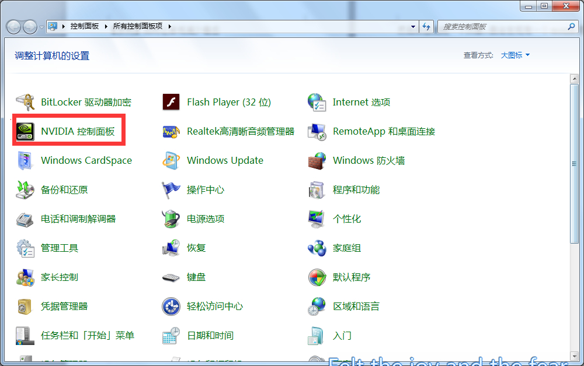Screen dimensions: 584x366
Task: Open the 管理工具 gear icon
Action: click(25, 248)
